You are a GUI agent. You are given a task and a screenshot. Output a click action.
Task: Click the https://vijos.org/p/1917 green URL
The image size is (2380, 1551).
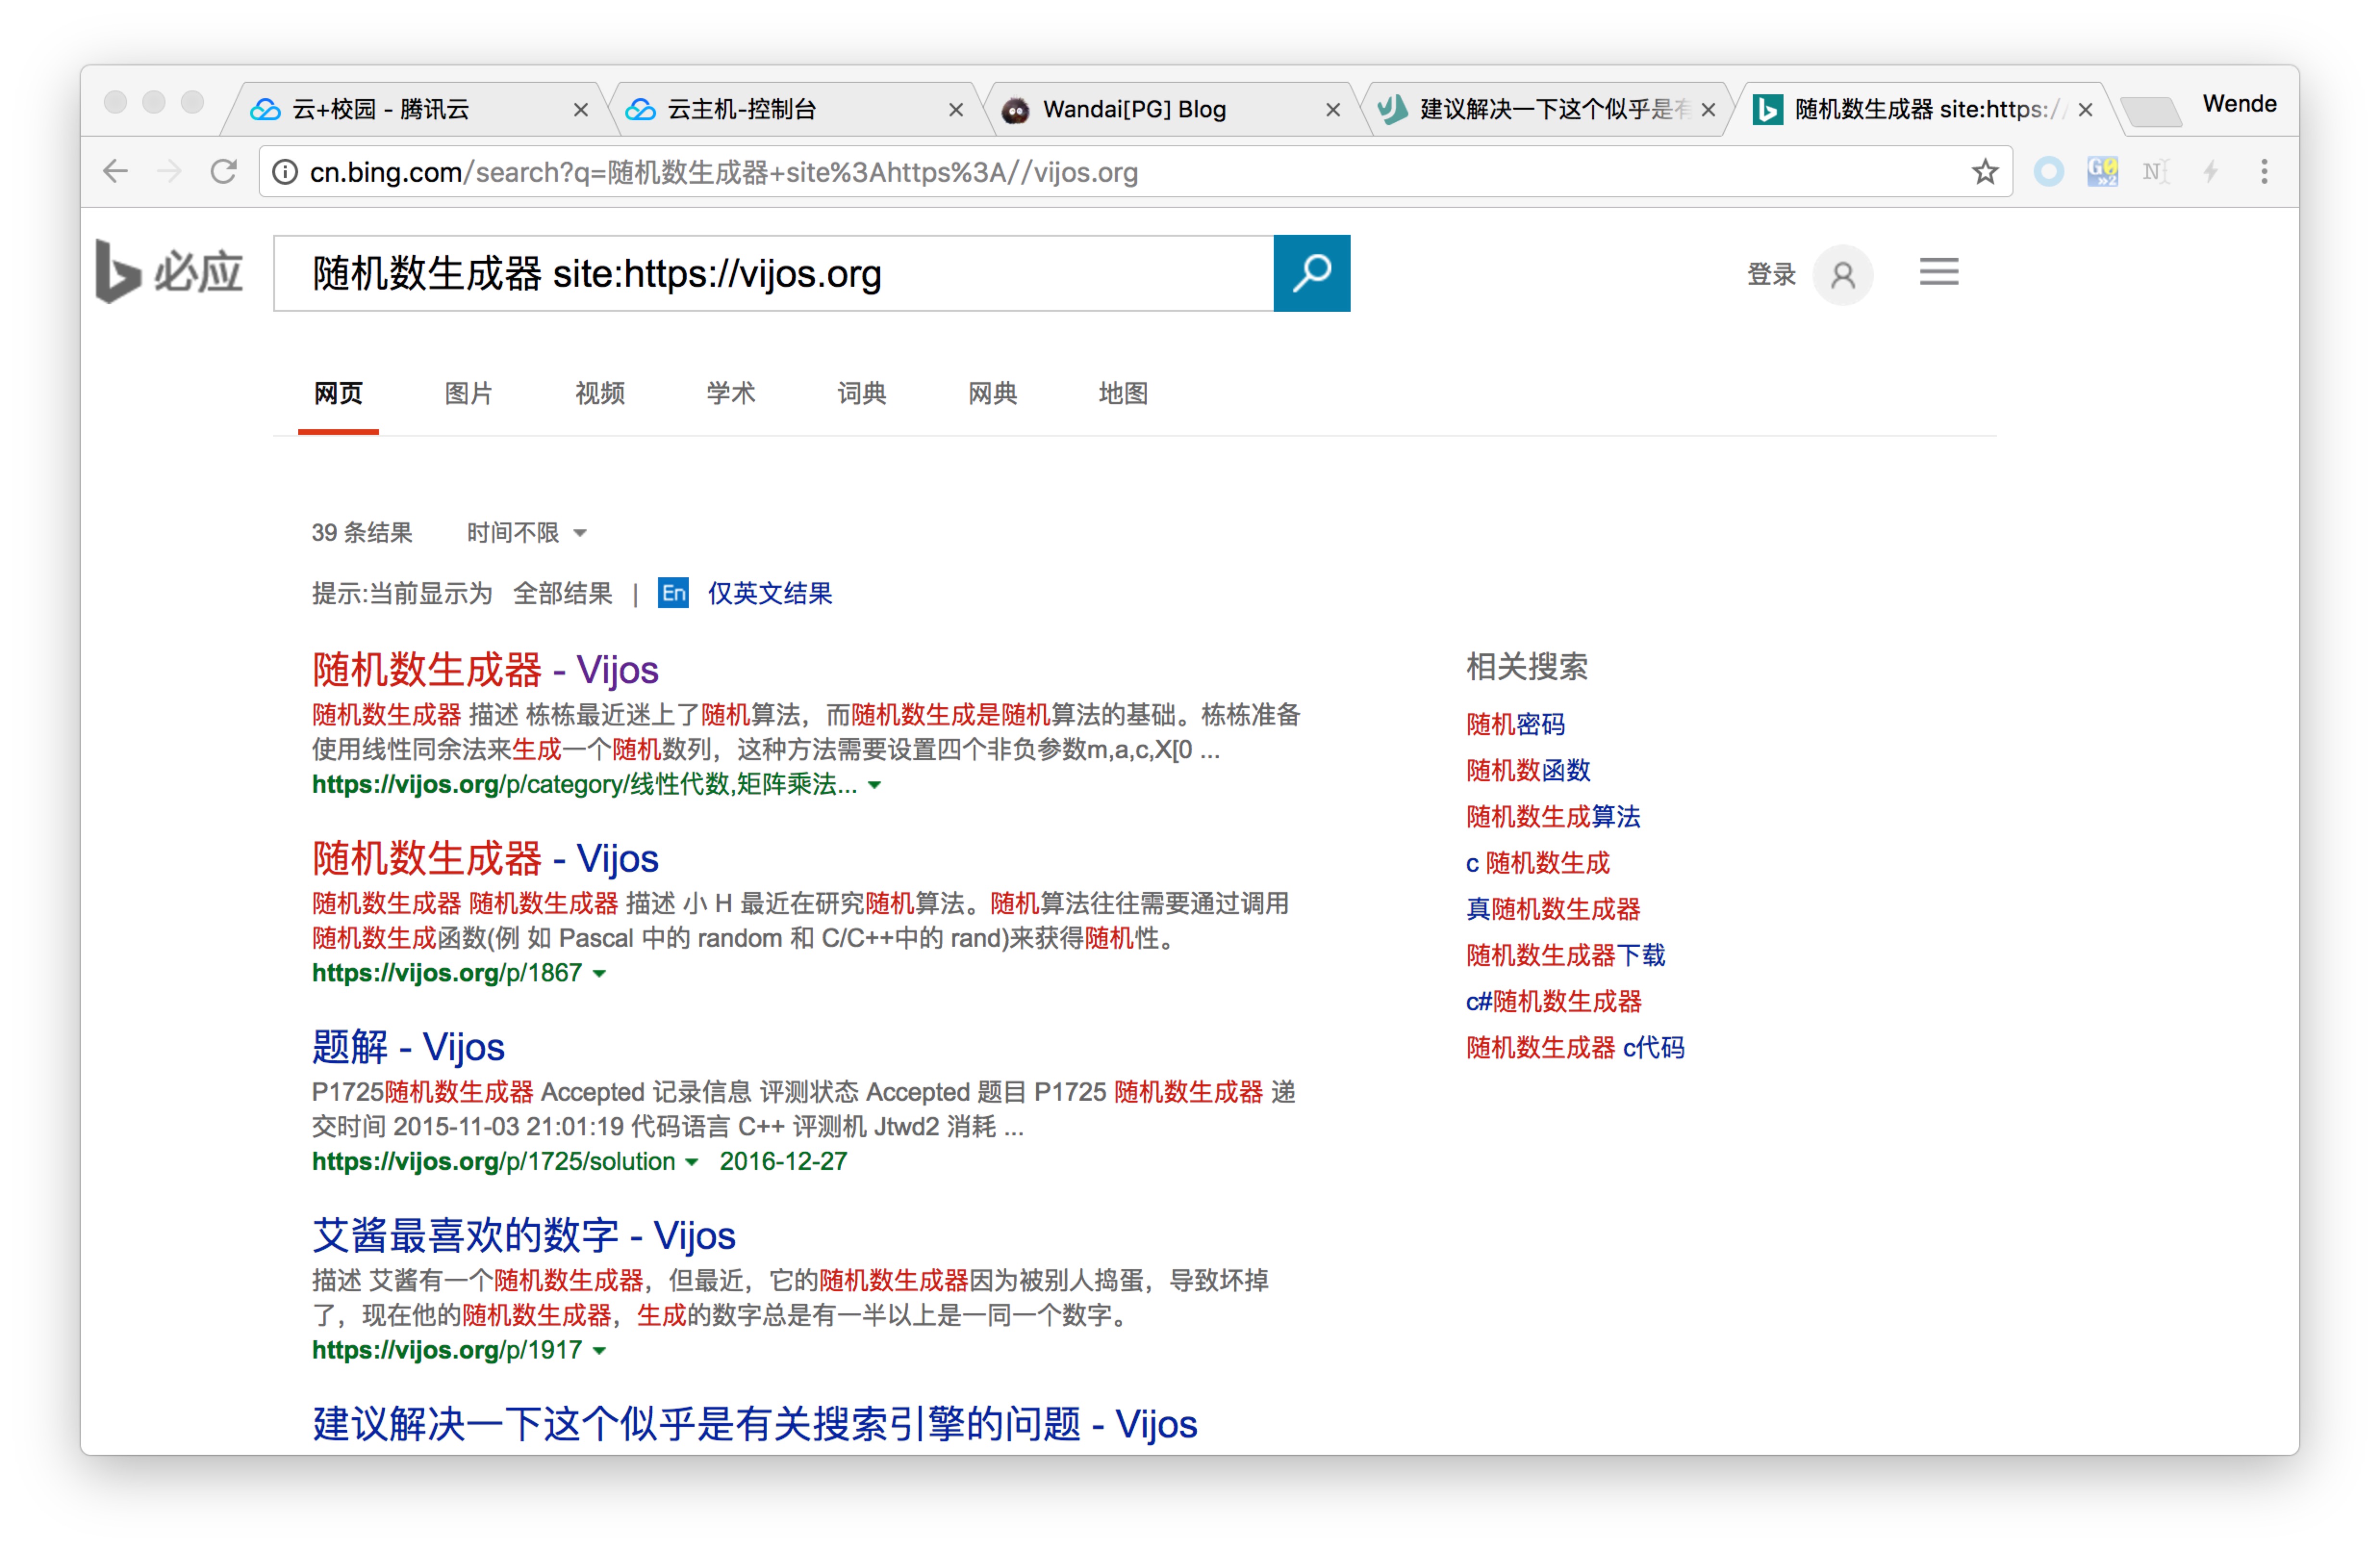pos(447,1350)
